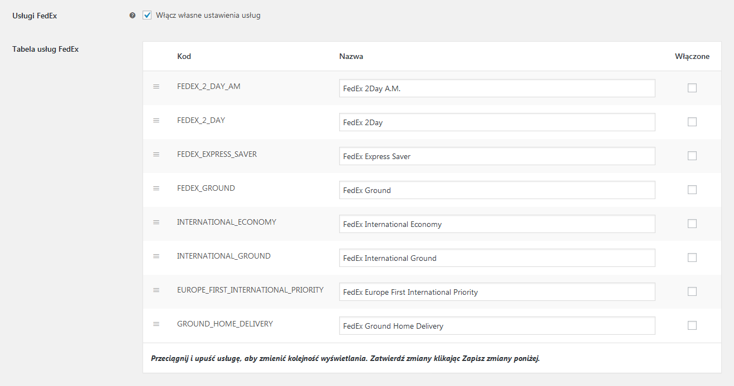The height and width of the screenshot is (386, 734).
Task: Turn on FedEx International Economy checkbox
Action: click(x=692, y=224)
